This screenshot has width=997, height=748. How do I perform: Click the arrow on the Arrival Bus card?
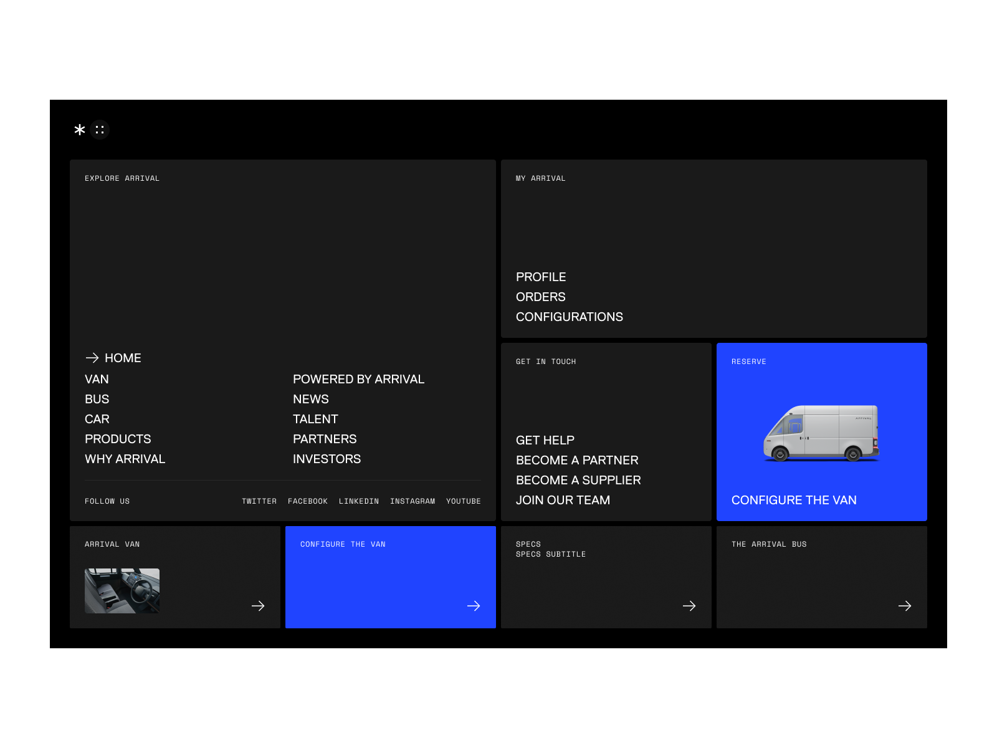tap(905, 606)
